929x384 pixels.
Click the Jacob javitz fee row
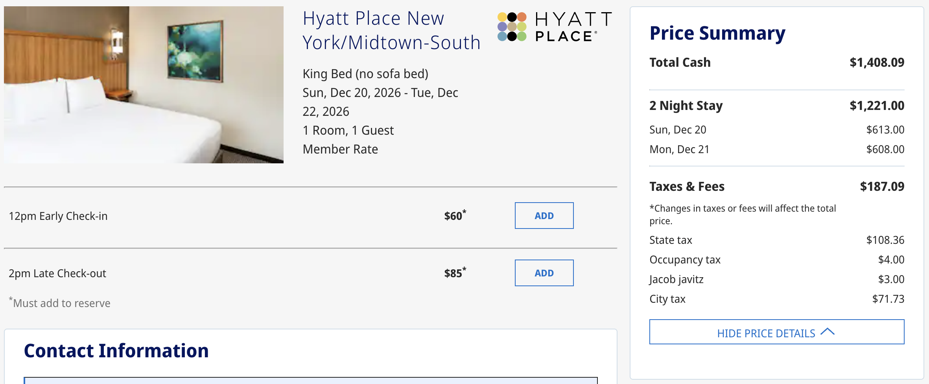pyautogui.click(x=676, y=279)
